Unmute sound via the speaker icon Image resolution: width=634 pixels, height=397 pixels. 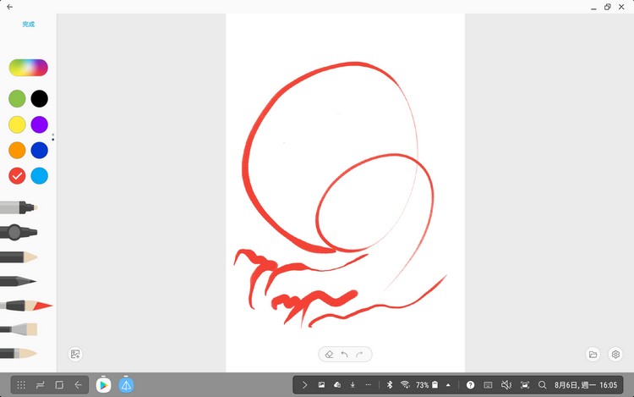[x=506, y=385]
